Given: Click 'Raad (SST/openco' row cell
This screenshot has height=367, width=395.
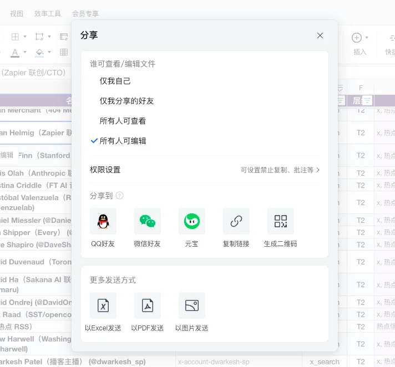Looking at the screenshot, I should click(36, 314).
